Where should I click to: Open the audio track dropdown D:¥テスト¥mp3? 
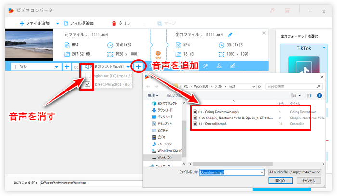click(107, 67)
